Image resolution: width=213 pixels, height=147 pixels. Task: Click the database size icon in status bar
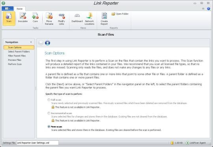tap(172, 143)
